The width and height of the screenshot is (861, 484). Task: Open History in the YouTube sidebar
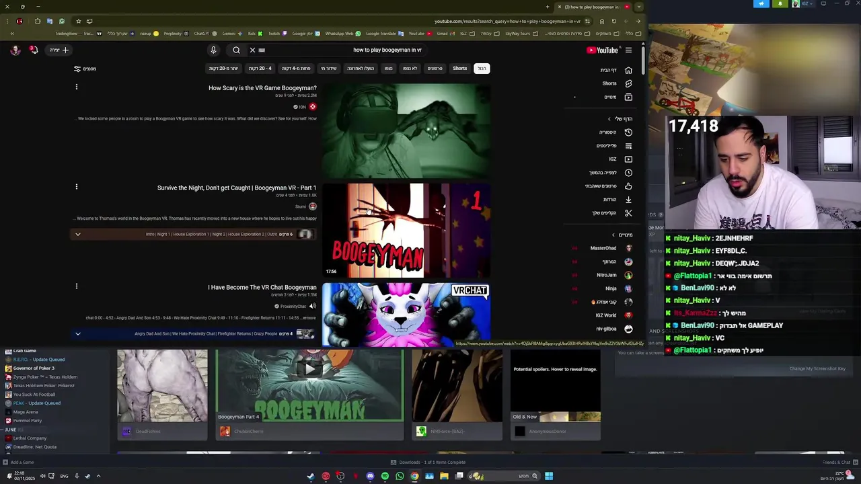[616, 132]
